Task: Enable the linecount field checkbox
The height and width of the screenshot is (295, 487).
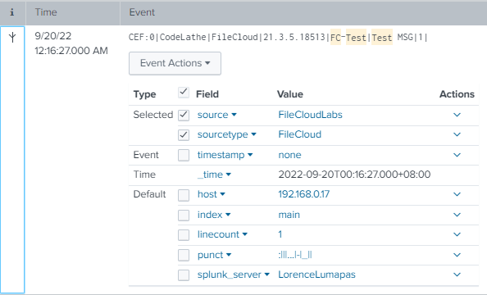Action: click(184, 235)
